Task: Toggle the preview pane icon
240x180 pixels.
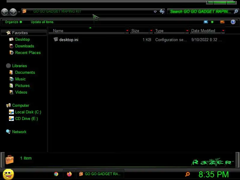Action: 222,22
